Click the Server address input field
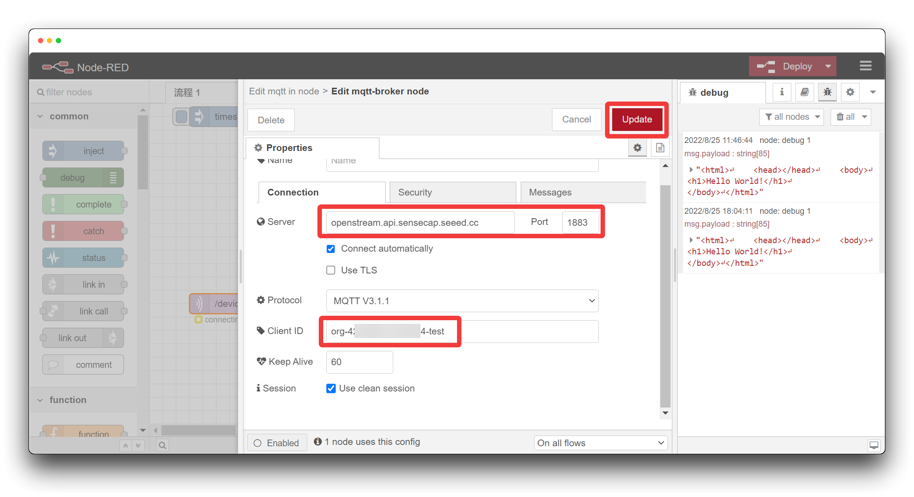The image size is (914, 497). click(x=420, y=222)
